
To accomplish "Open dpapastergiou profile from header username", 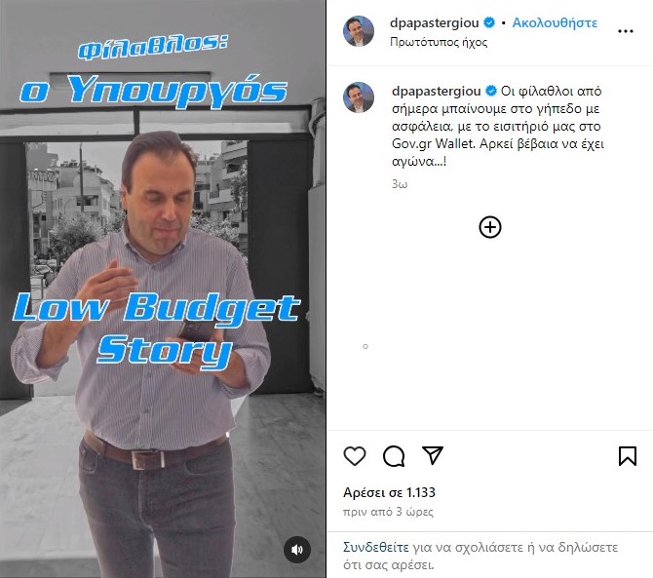I will [x=435, y=22].
